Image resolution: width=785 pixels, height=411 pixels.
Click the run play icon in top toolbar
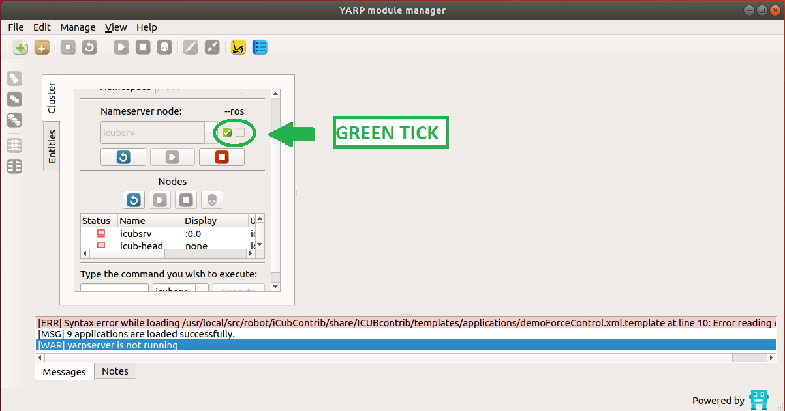[x=121, y=48]
